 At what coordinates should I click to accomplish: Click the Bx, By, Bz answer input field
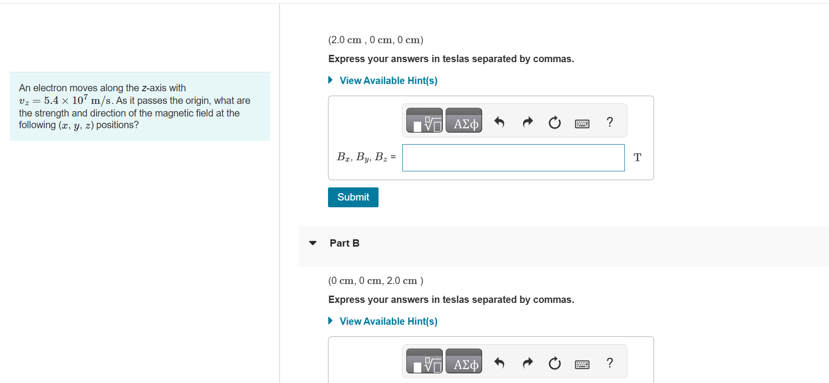pos(514,158)
